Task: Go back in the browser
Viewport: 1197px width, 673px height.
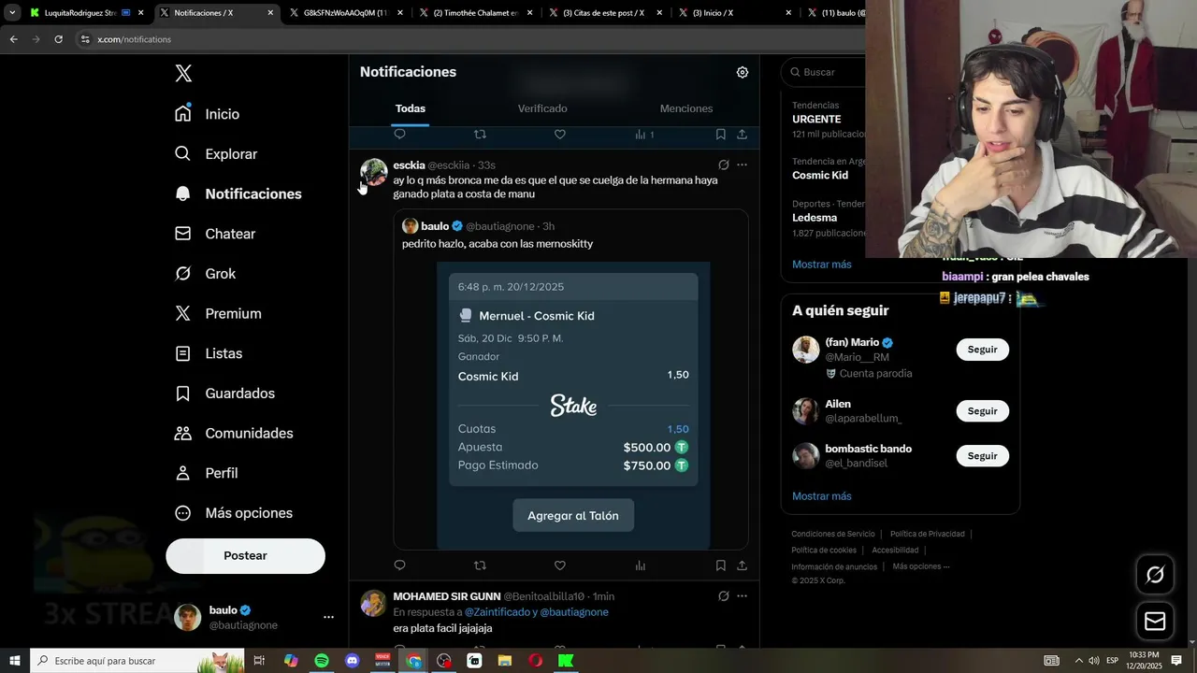Action: (x=14, y=39)
